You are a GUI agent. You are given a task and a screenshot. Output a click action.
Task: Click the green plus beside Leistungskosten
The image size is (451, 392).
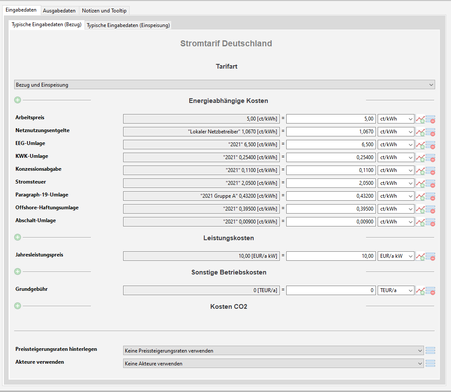click(18, 237)
